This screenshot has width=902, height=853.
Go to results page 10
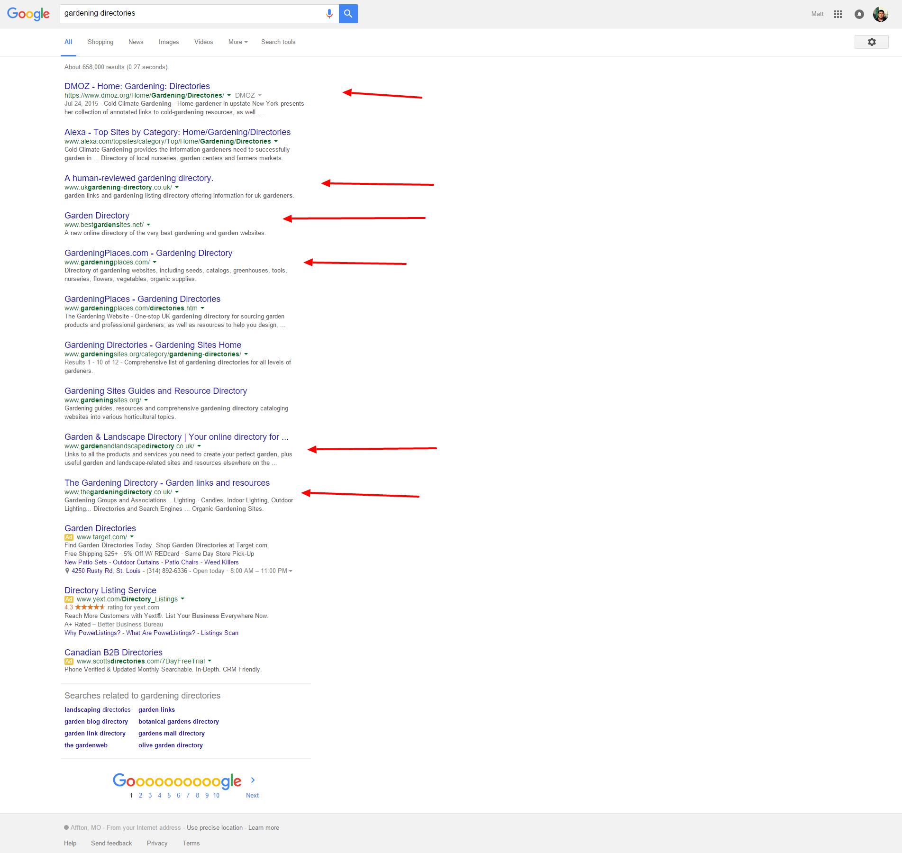216,796
